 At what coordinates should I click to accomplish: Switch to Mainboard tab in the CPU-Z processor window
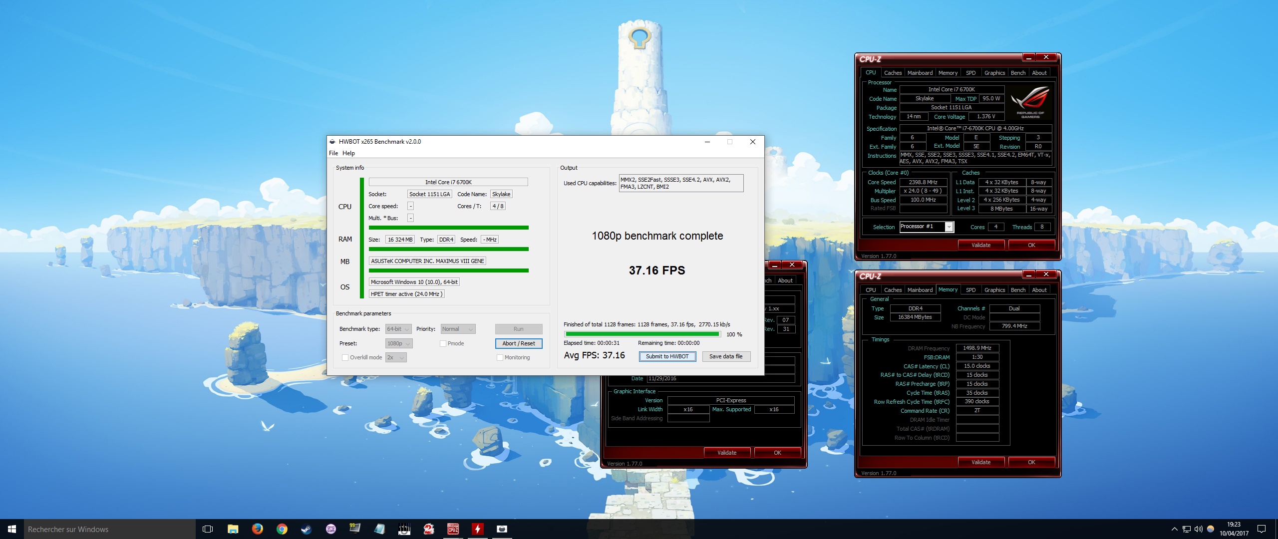(x=920, y=73)
